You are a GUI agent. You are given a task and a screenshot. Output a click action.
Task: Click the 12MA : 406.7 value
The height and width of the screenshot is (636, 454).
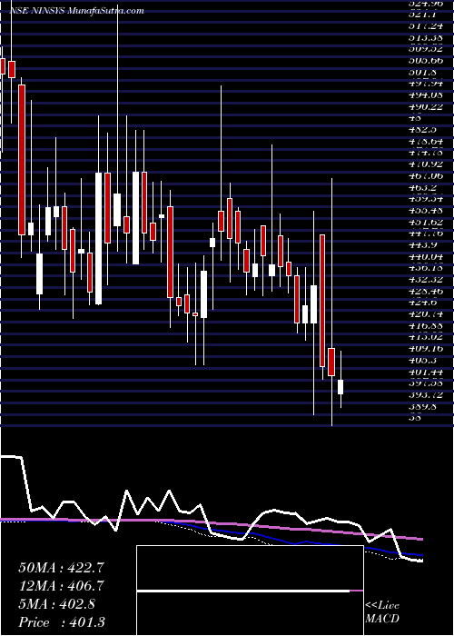tap(61, 585)
